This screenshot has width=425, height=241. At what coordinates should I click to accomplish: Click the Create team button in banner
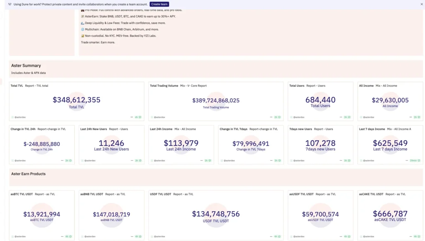159,4
